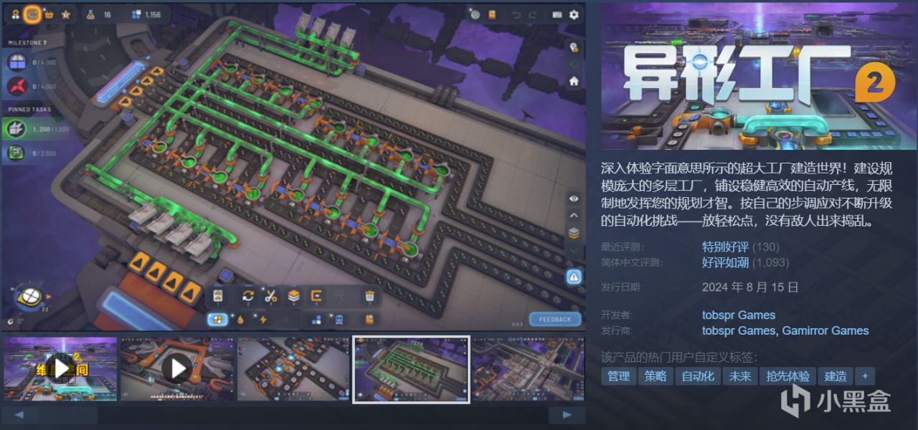The height and width of the screenshot is (430, 918).
Task: Select the trash can delete tool
Action: (369, 296)
